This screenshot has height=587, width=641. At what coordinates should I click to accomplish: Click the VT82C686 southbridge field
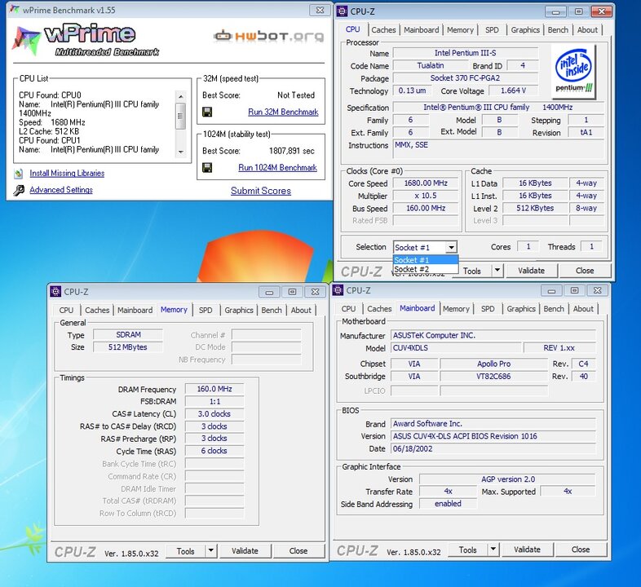(493, 376)
